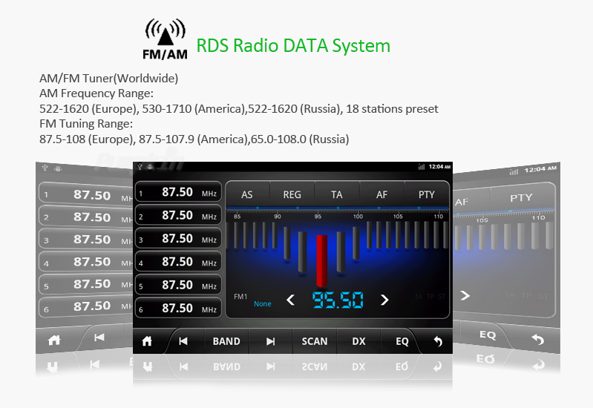Screen dimensions: 593x408
Task: Open the PTY program type selector
Action: (x=426, y=194)
